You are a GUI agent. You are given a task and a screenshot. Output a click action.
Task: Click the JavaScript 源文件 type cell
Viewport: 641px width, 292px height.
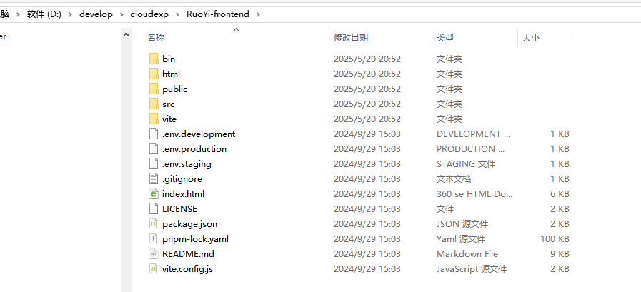[x=472, y=269]
